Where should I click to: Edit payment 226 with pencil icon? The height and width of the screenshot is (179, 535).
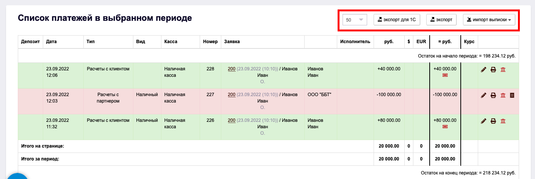pyautogui.click(x=483, y=121)
